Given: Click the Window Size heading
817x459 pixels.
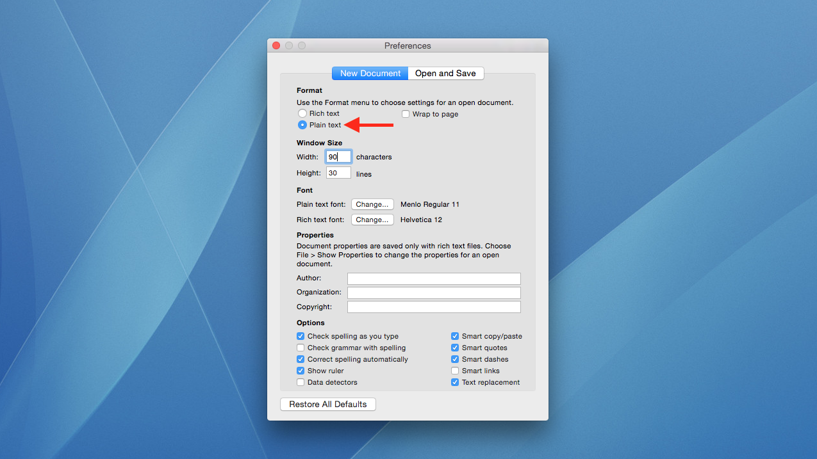Looking at the screenshot, I should (x=319, y=143).
